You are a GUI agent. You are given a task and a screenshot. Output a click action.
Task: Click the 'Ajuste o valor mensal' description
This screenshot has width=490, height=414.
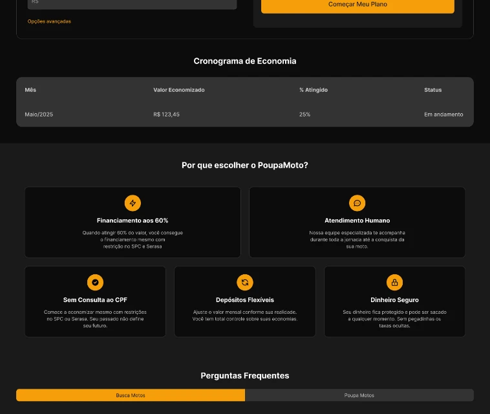pos(245,316)
